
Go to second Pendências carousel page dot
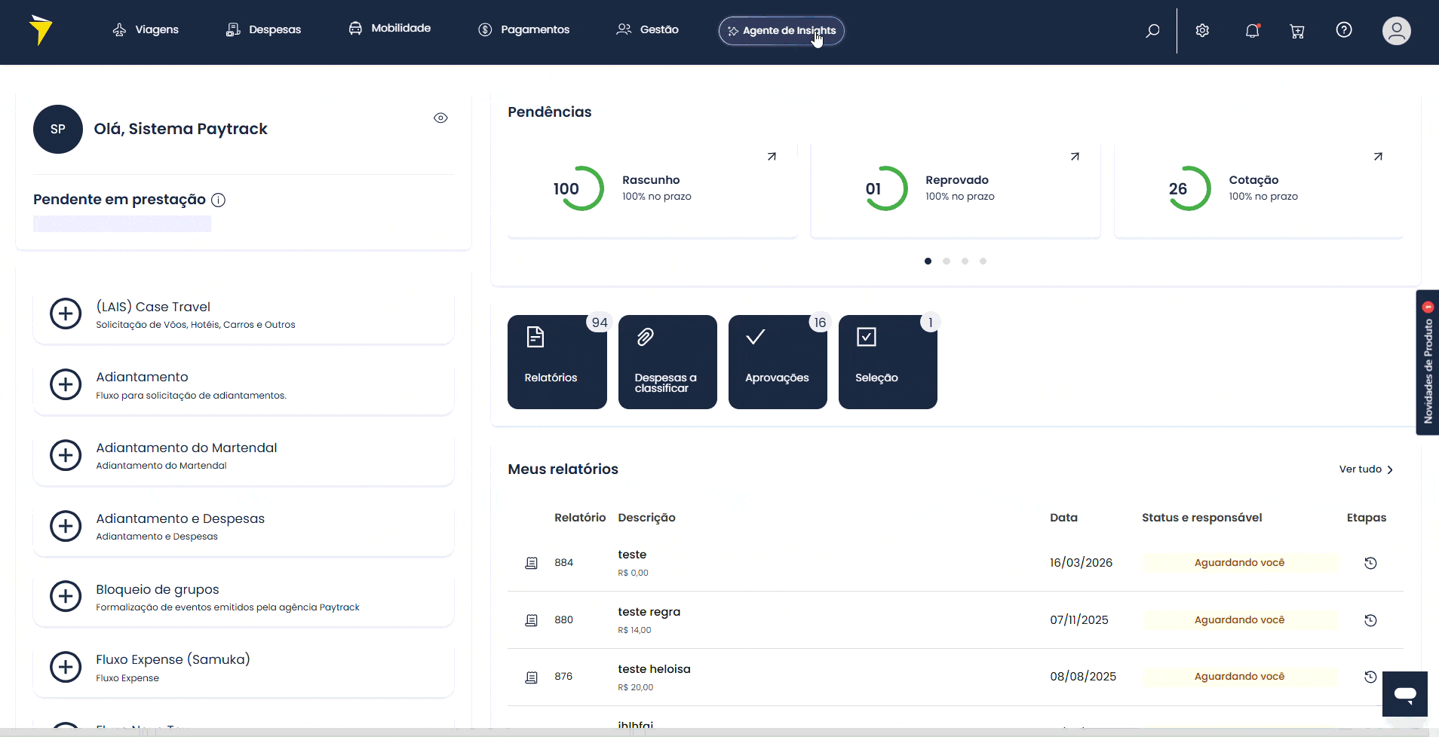(947, 261)
